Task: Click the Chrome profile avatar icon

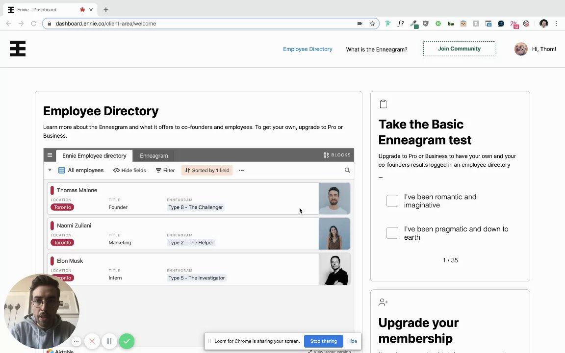Action: (x=544, y=24)
